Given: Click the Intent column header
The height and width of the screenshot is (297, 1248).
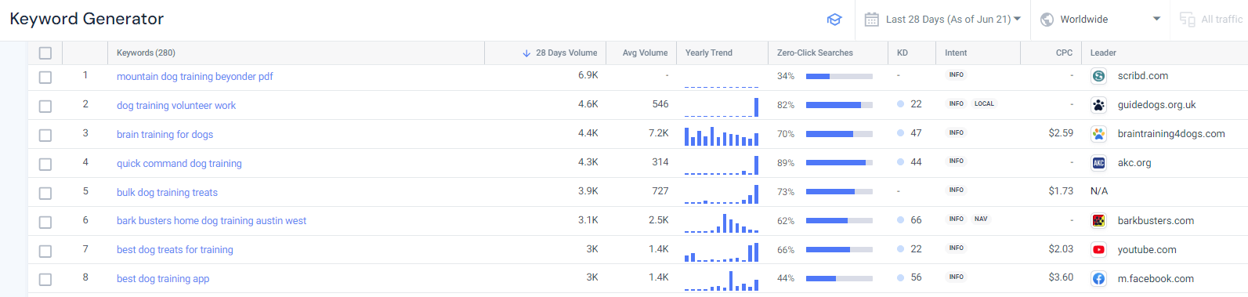Looking at the screenshot, I should pyautogui.click(x=956, y=53).
